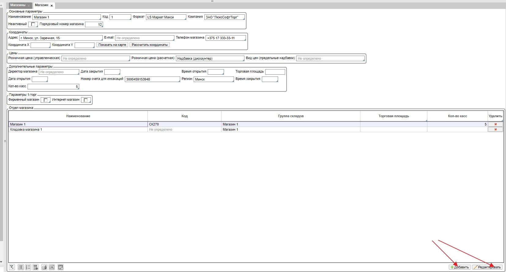Image resolution: width=506 pixels, height=272 pixels.
Task: Enable the Фирменный магазин checkbox
Action: click(x=45, y=100)
